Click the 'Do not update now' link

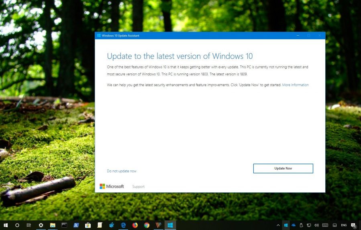[x=121, y=171]
